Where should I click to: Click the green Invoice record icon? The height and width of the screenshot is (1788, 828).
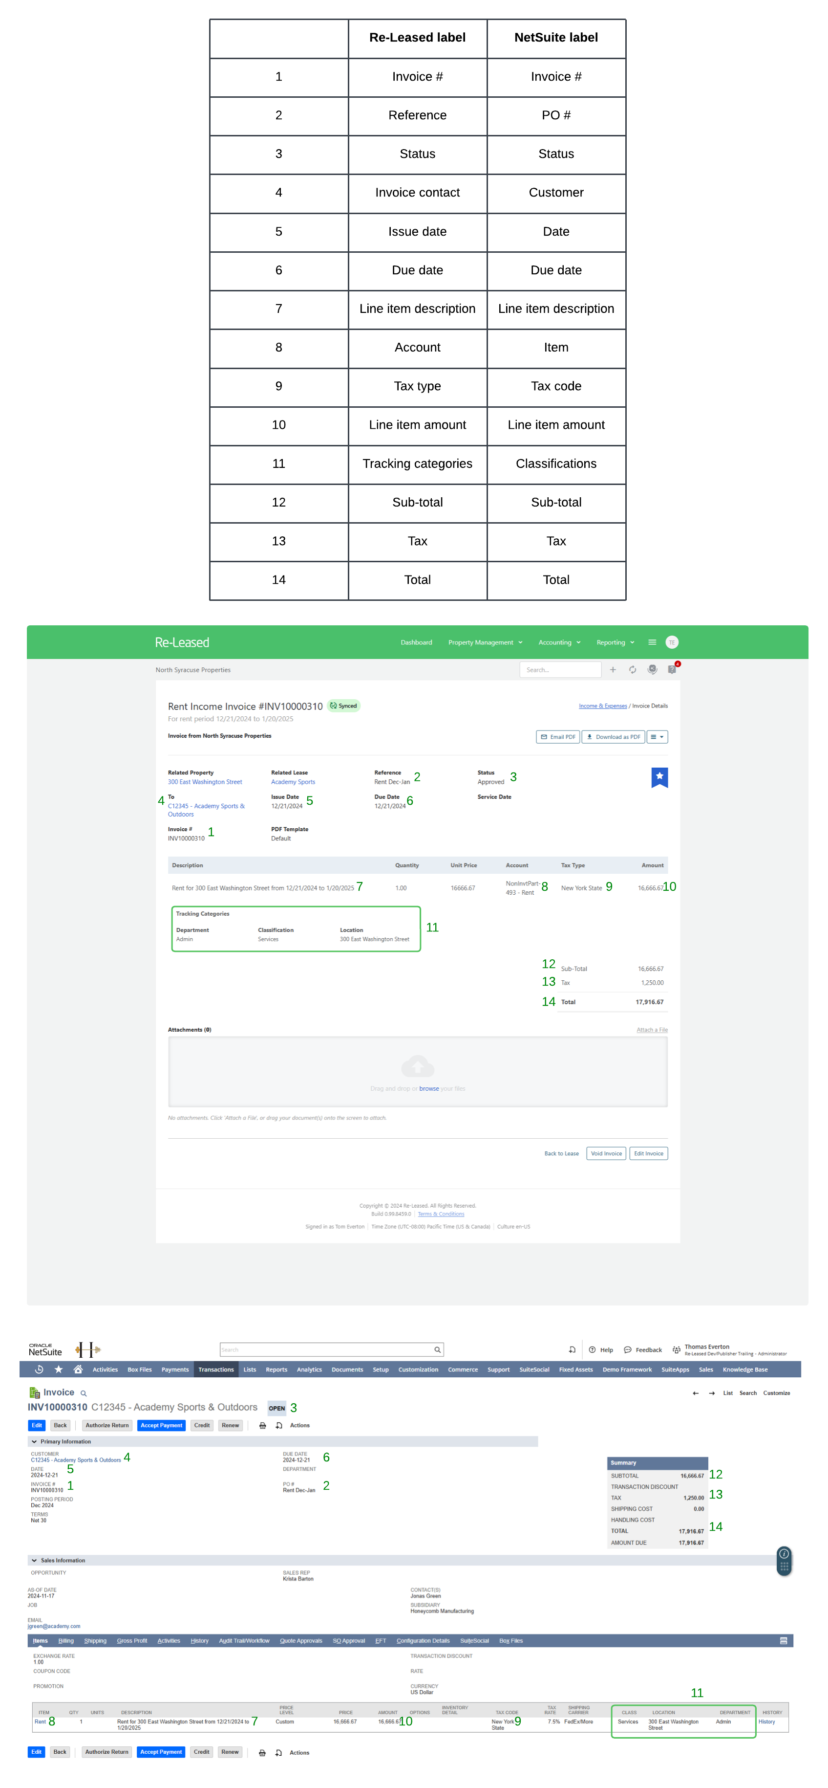[x=35, y=1392]
